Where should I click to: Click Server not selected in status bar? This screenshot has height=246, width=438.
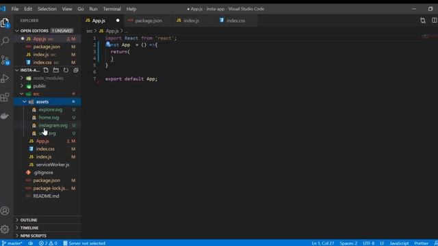pyautogui.click(x=84, y=243)
